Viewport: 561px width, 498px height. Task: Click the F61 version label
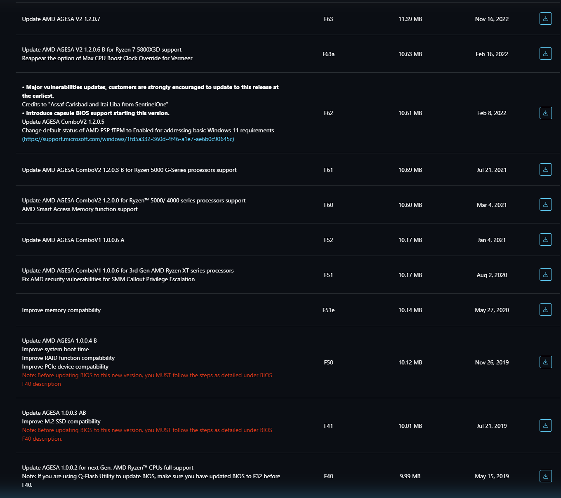(x=328, y=170)
